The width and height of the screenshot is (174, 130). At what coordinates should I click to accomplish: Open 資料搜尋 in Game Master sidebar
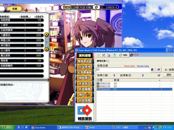tap(85, 56)
